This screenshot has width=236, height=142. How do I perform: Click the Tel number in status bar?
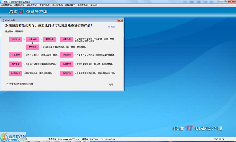pos(108,139)
